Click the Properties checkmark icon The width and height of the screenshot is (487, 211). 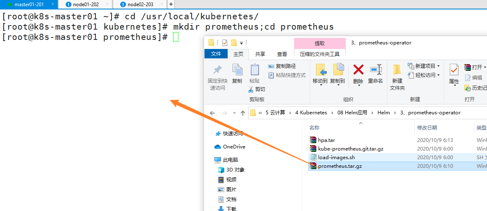(x=454, y=70)
